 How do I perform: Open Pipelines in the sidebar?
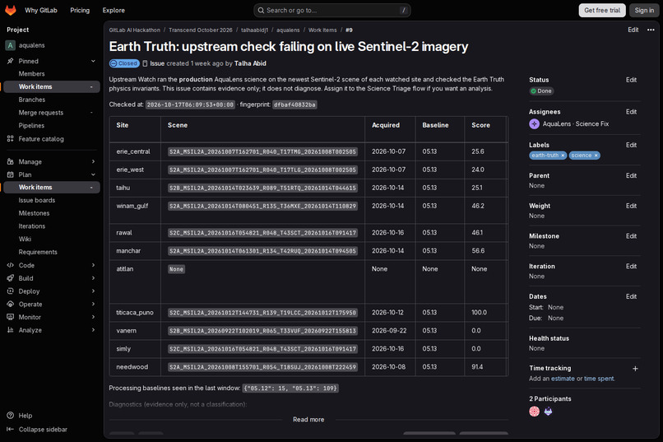pos(31,126)
